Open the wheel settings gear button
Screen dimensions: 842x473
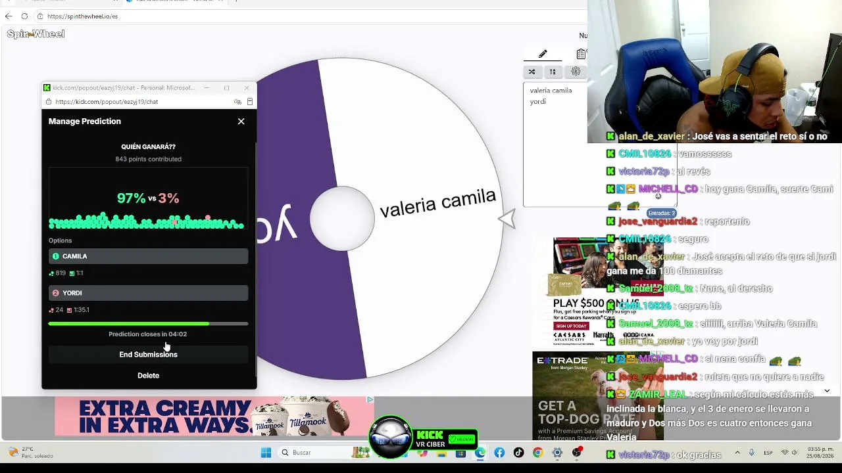[576, 72]
